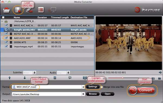The height and width of the screenshot is (103, 163).
Task: Move selected item down with arrow icon
Action: click(25, 78)
